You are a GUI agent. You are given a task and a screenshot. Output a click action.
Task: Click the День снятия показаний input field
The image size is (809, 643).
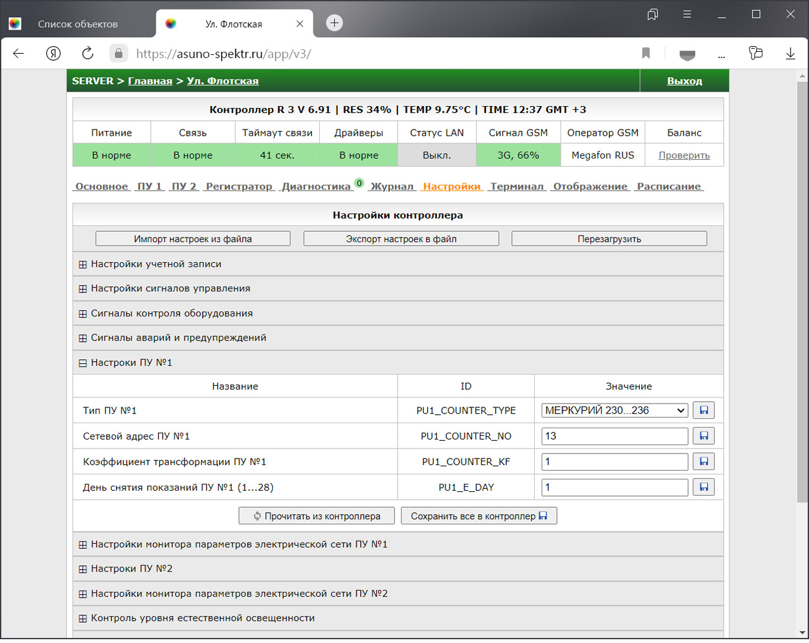[x=615, y=488]
